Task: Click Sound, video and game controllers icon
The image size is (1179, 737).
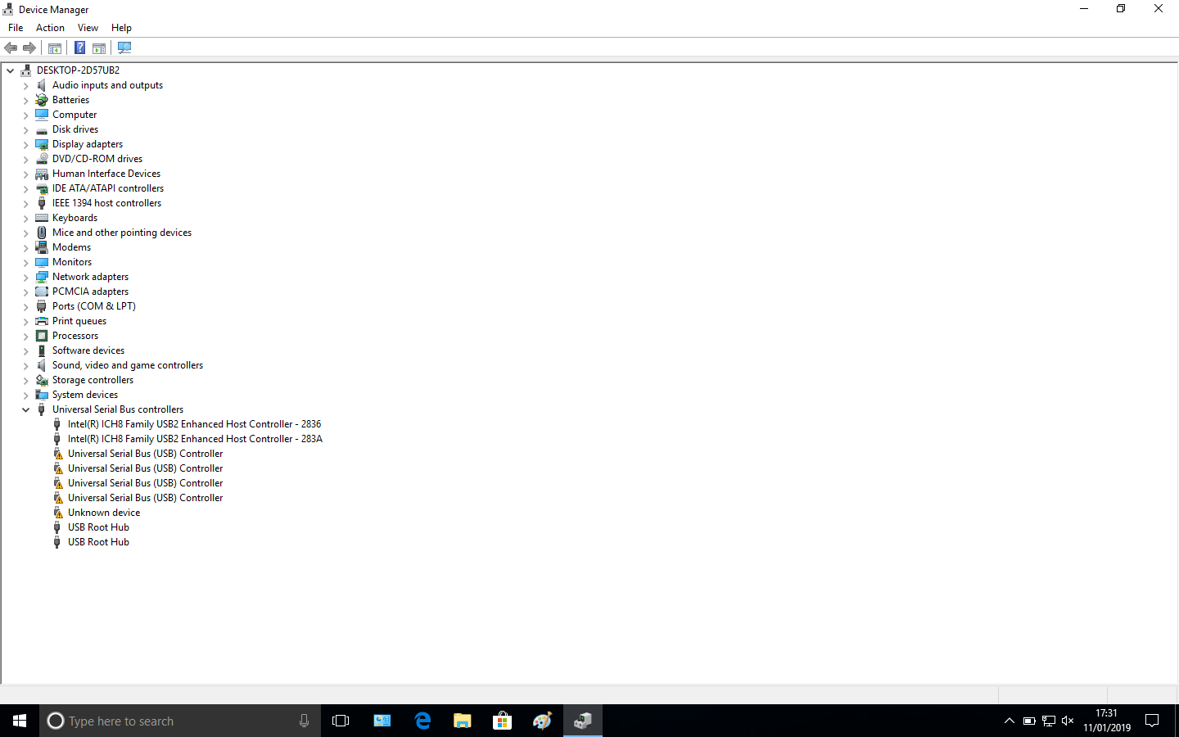Action: tap(42, 365)
